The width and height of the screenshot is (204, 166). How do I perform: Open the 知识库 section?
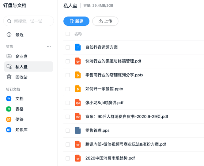pos(21,130)
